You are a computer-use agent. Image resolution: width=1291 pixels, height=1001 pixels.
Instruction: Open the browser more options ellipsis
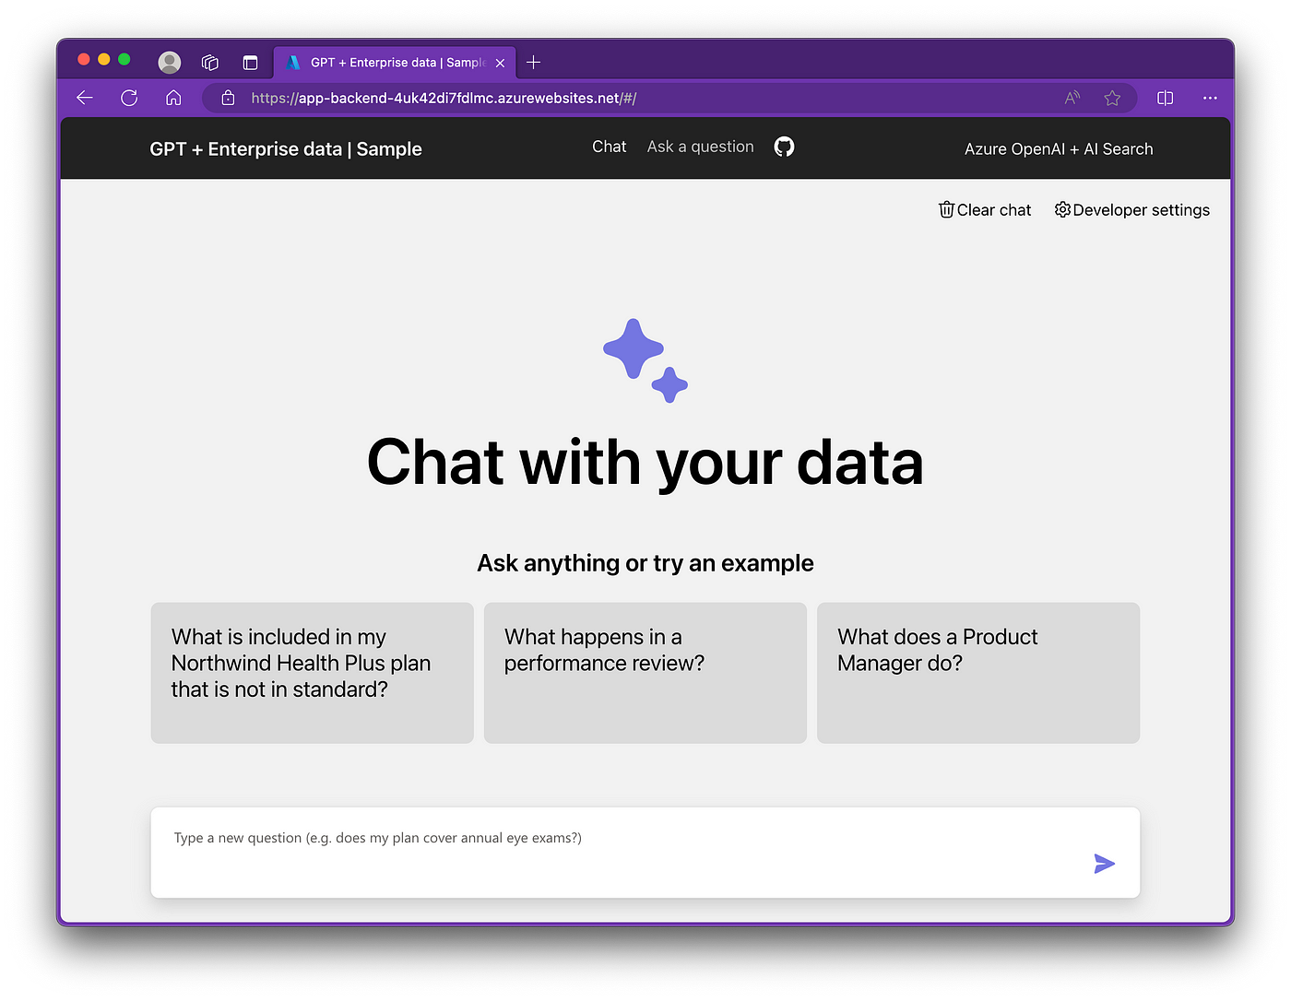(1210, 98)
